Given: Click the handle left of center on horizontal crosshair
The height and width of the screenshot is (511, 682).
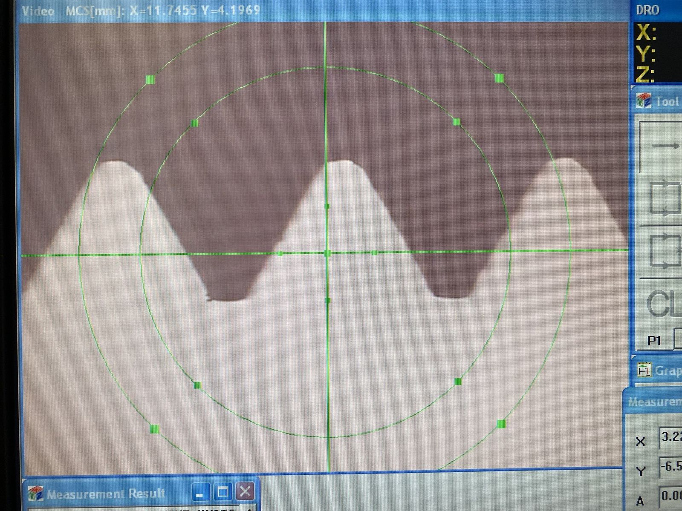Looking at the screenshot, I should point(280,254).
